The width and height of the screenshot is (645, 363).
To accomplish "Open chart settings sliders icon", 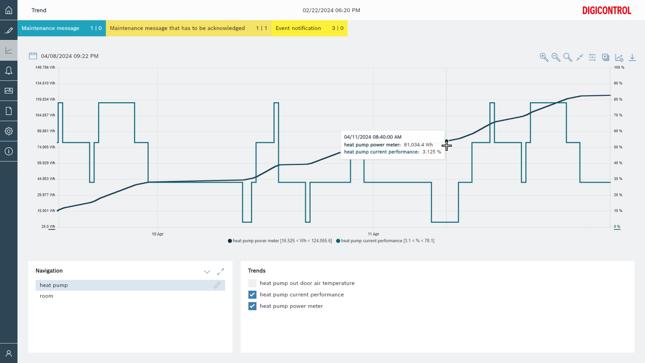I will pos(592,57).
